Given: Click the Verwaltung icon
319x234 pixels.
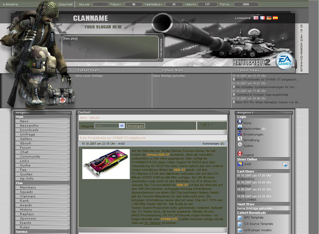Looking at the screenshot, I should 240,139.
